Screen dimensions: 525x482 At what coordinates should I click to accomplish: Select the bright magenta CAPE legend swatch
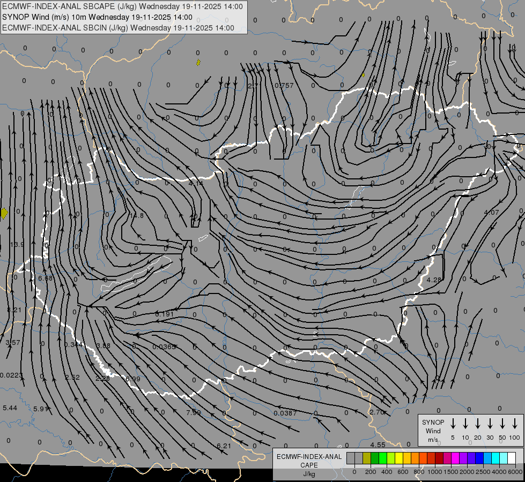click(x=455, y=458)
